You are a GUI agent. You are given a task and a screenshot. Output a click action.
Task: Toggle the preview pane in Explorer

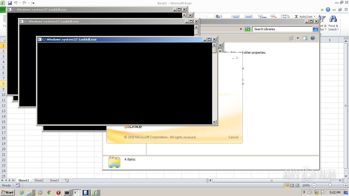click(305, 38)
